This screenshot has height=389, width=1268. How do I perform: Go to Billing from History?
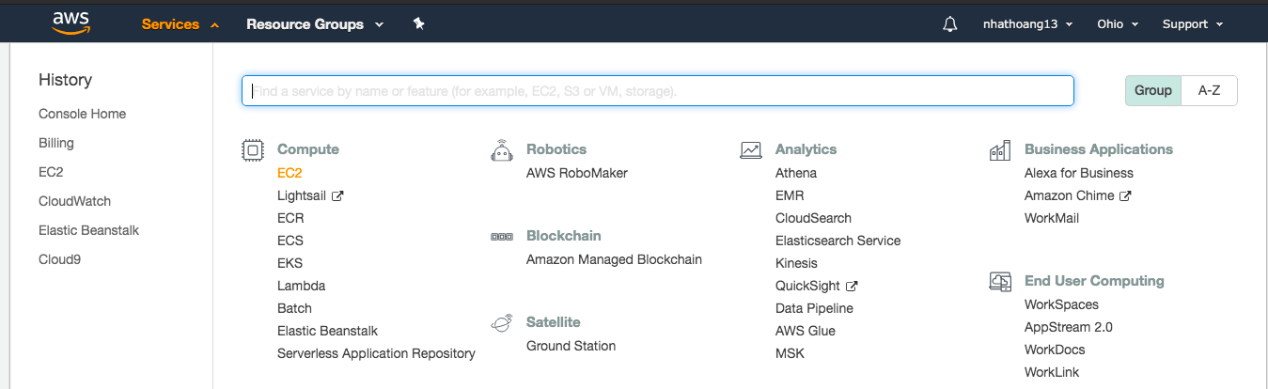(x=56, y=143)
